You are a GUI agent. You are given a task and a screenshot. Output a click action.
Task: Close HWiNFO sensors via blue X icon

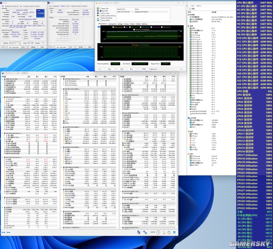tap(174, 232)
